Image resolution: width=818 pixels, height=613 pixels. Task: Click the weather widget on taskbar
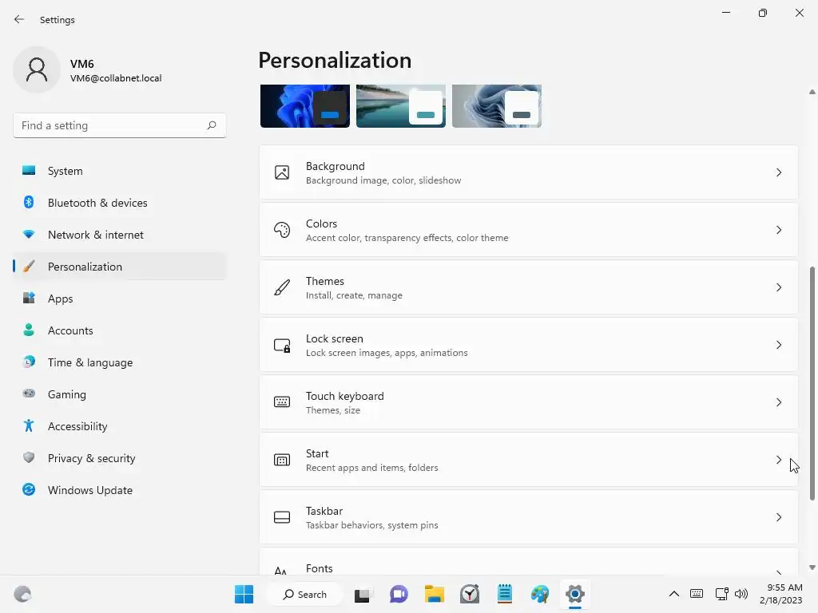click(x=22, y=594)
